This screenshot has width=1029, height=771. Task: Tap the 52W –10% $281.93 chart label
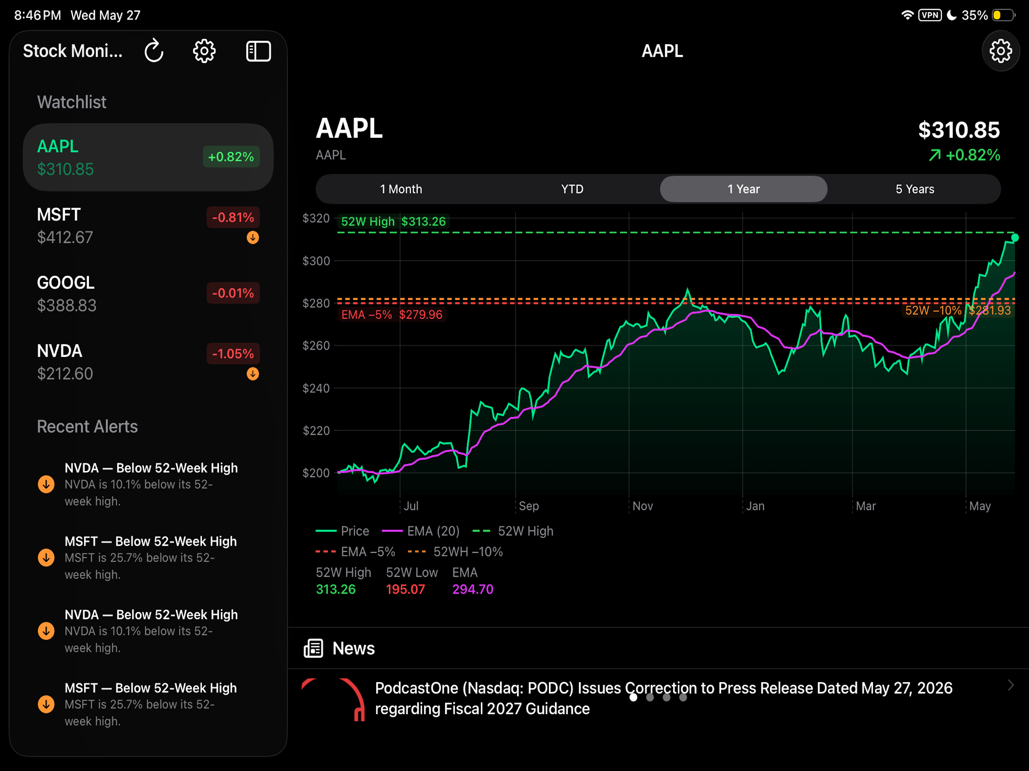coord(958,310)
